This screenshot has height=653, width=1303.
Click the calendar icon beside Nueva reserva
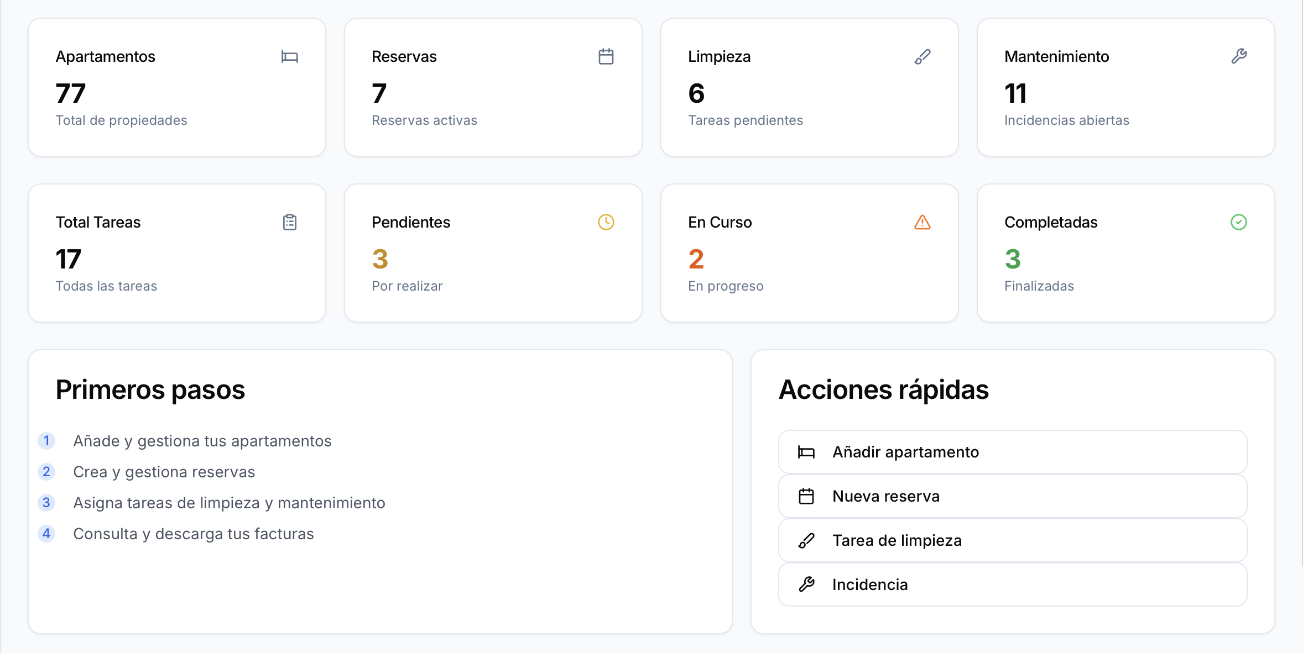click(806, 496)
